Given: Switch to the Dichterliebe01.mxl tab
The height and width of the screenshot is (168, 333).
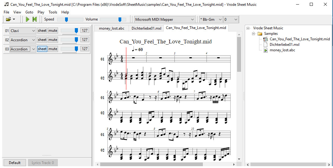Looking at the screenshot, I should [x=146, y=28].
